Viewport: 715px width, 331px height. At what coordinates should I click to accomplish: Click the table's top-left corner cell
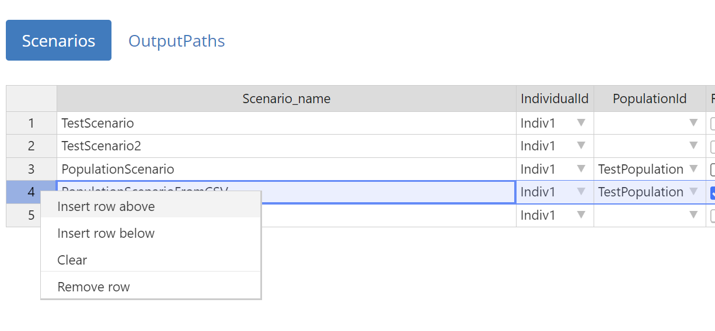tap(32, 98)
